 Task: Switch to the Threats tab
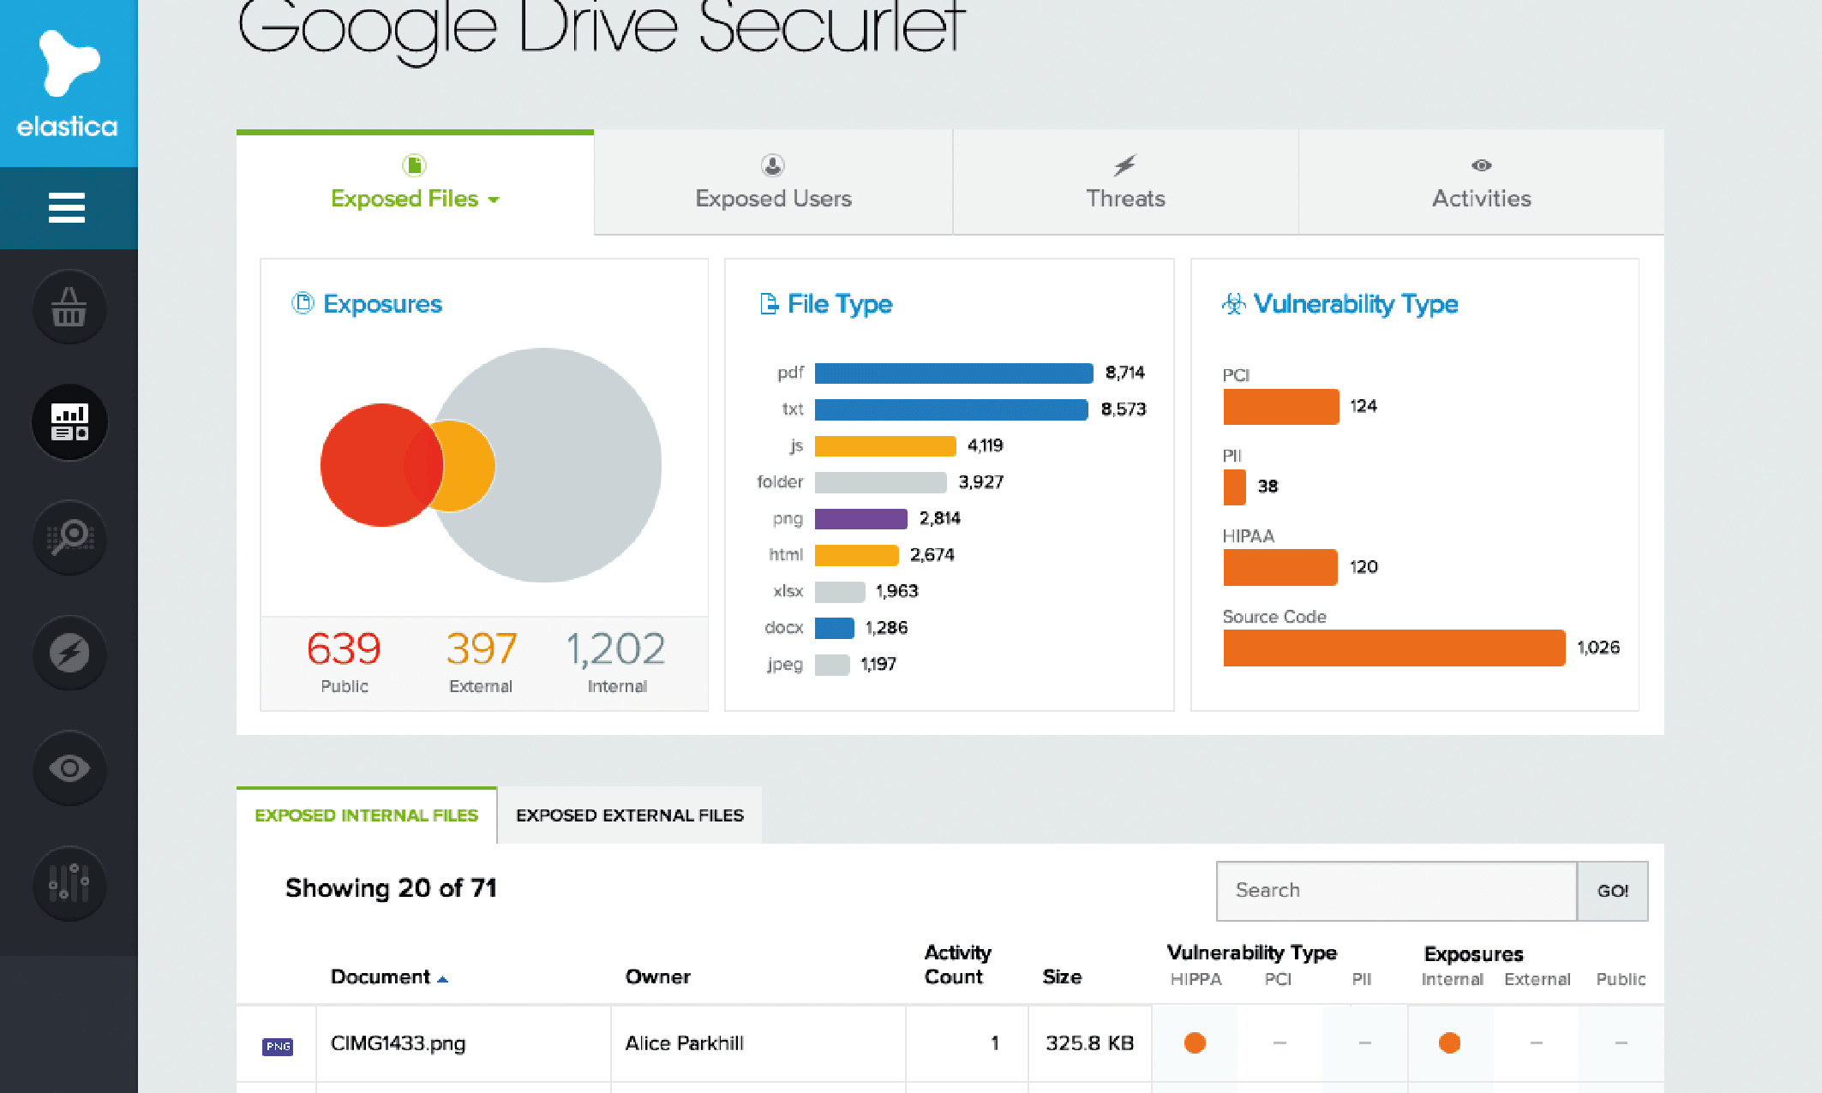1125,182
